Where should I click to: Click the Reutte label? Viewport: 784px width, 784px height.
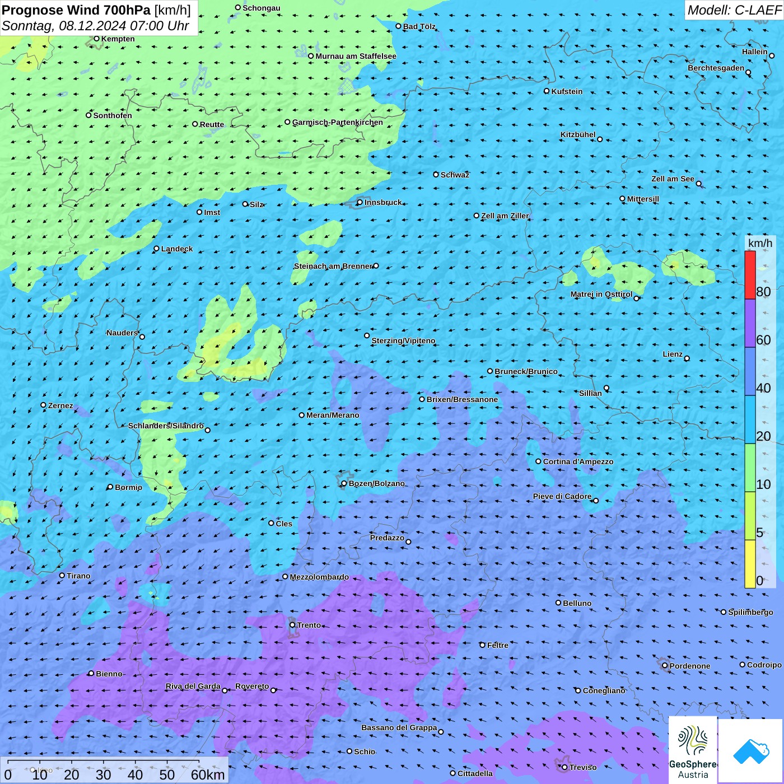pos(212,124)
